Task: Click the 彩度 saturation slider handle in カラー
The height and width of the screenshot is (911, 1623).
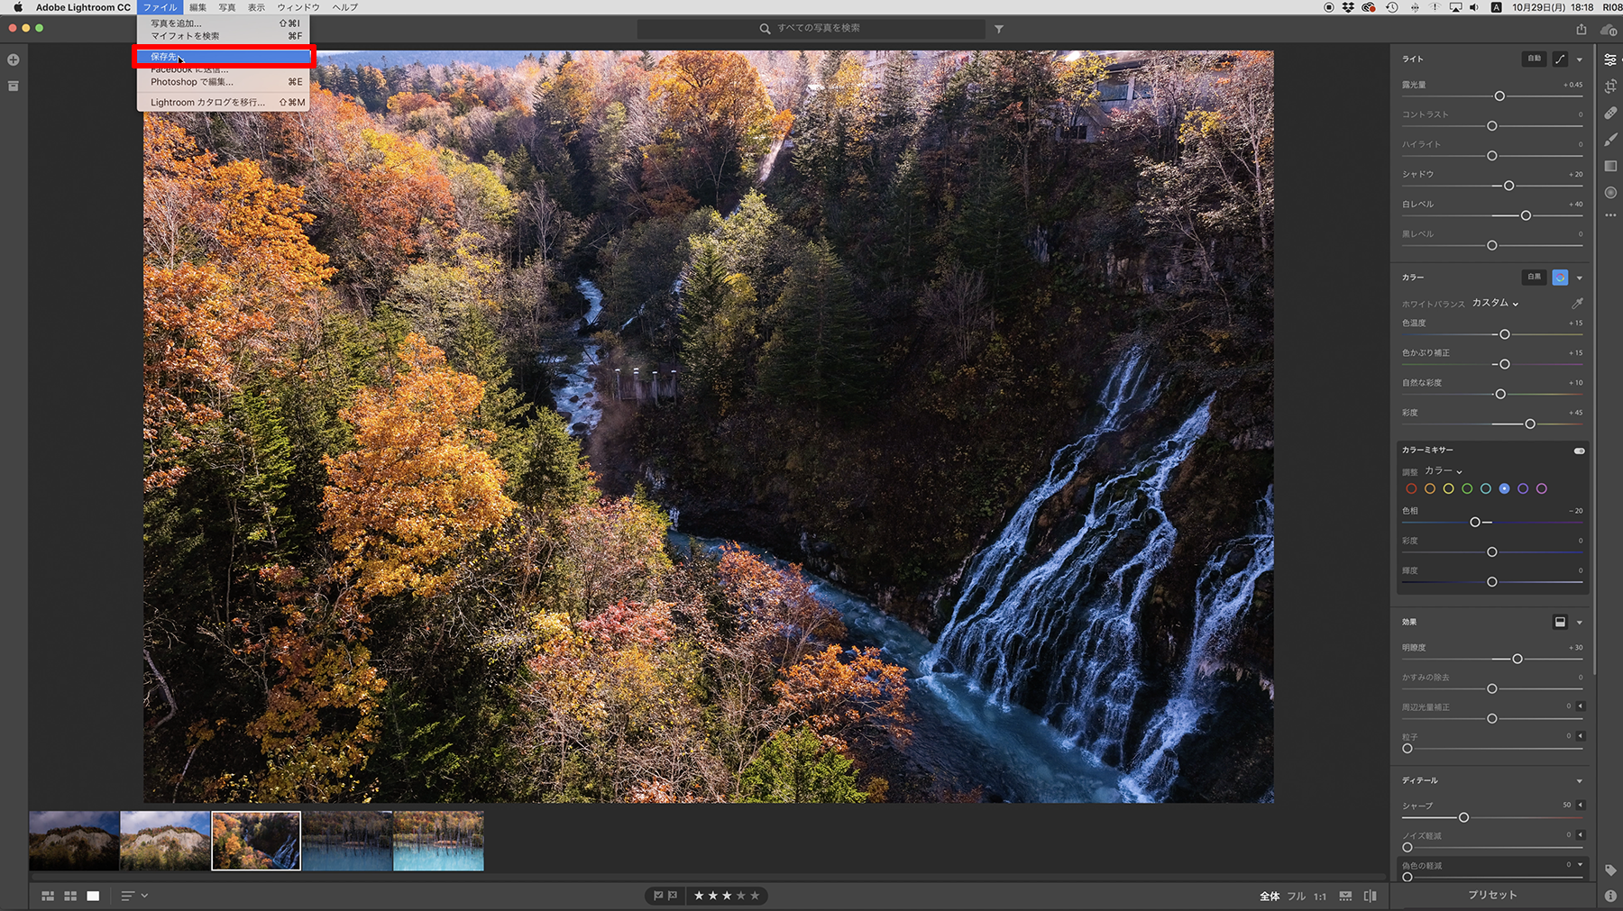Action: tap(1530, 424)
